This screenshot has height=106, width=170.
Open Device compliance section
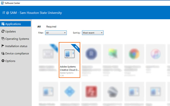coord(17,53)
